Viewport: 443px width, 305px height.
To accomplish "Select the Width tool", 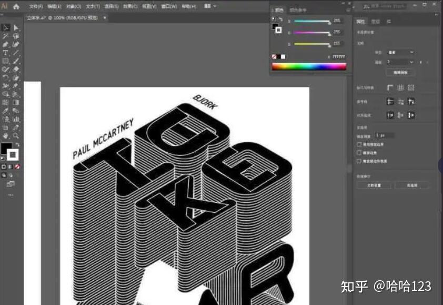I will 6,86.
